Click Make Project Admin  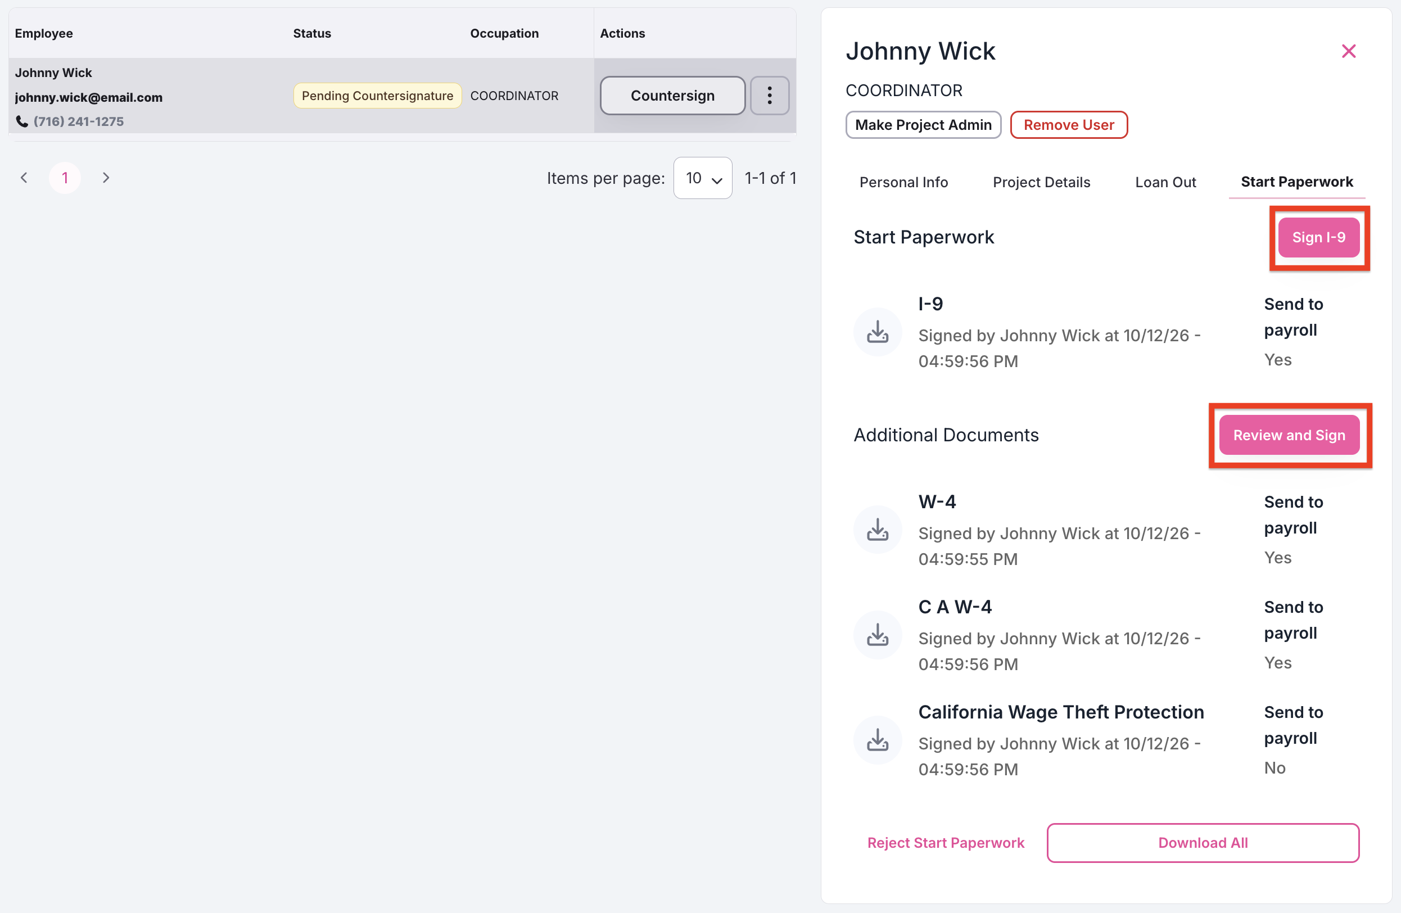[x=923, y=125]
